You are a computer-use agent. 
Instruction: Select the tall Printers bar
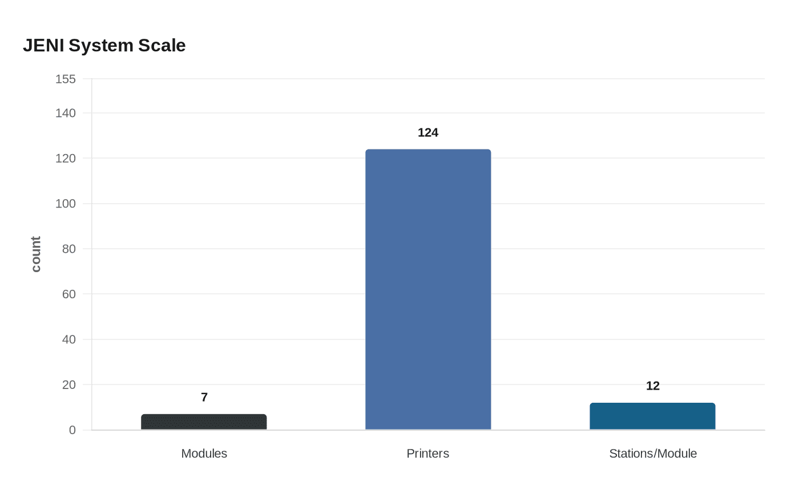coord(428,289)
